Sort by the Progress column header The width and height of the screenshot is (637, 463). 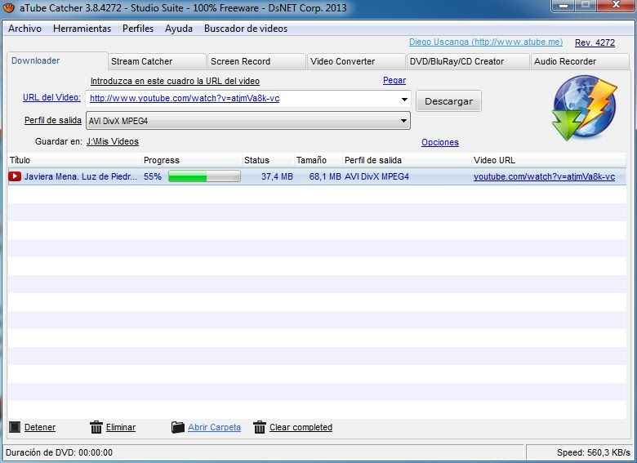point(192,160)
